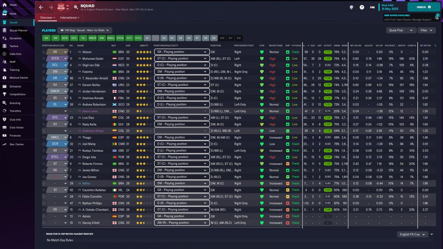Open the new advice notification icon
443x249 pixels.
click(437, 17)
